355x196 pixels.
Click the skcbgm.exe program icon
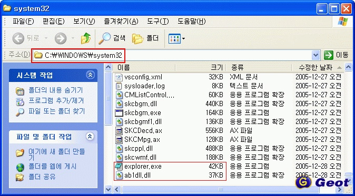pyautogui.click(x=119, y=112)
